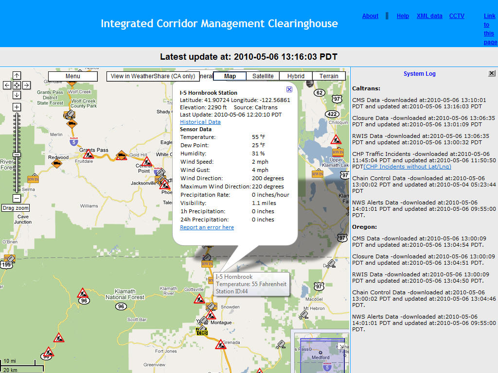The width and height of the screenshot is (498, 373).
Task: Open the map Menu dropdown
Action: point(73,76)
